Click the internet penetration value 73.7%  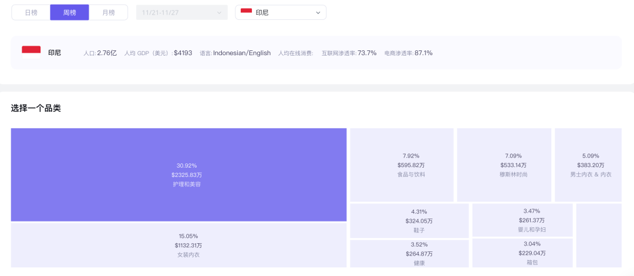click(x=367, y=53)
